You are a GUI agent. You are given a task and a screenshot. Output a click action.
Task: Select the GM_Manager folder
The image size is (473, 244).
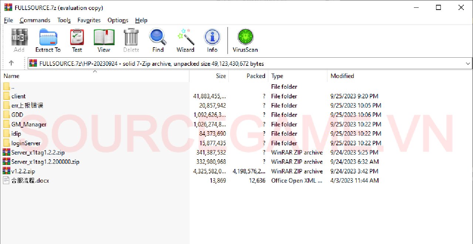click(29, 124)
